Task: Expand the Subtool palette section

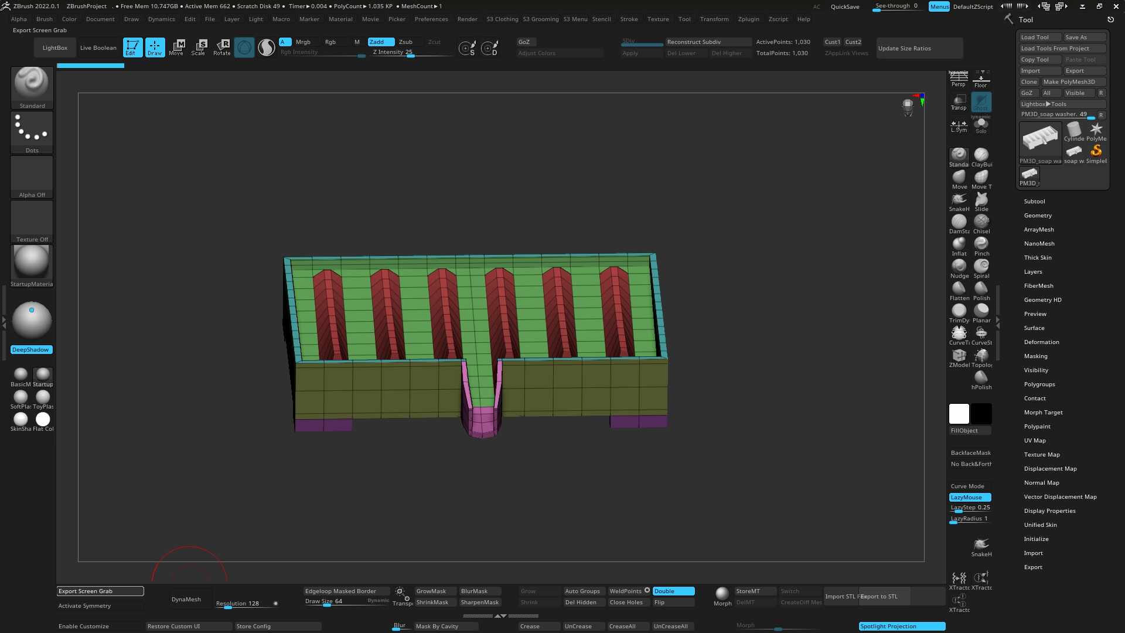Action: point(1034,201)
